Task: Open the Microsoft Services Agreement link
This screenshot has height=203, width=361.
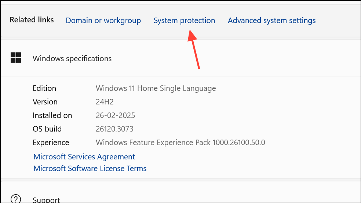Action: (x=84, y=157)
